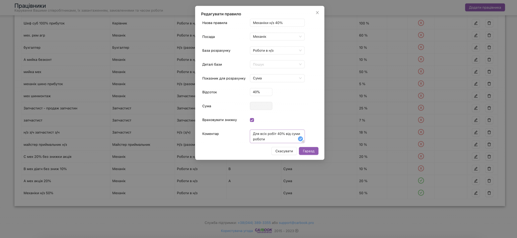Click green check status for 'А мех акція 20%'
This screenshot has width=517, height=238.
pyautogui.click(x=421, y=181)
